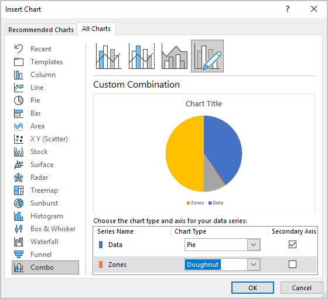328x299 pixels.
Task: Pick the Histogram chart icon
Action: (19, 216)
